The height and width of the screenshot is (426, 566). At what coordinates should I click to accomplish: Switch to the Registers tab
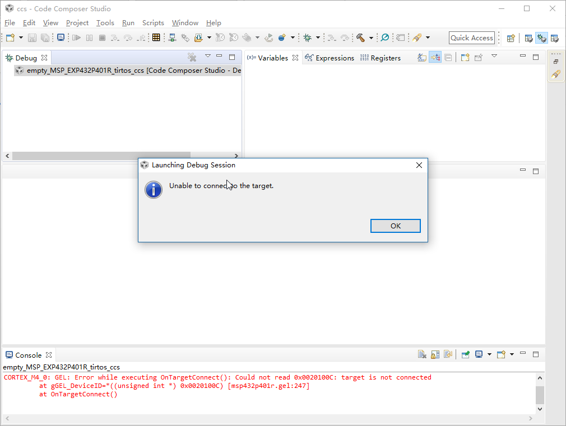[x=381, y=58]
